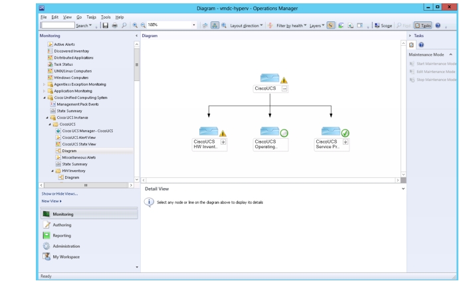Image resolution: width=461 pixels, height=283 pixels.
Task: Collapse the Monitoring navigation pane arrow
Action: coord(136,36)
